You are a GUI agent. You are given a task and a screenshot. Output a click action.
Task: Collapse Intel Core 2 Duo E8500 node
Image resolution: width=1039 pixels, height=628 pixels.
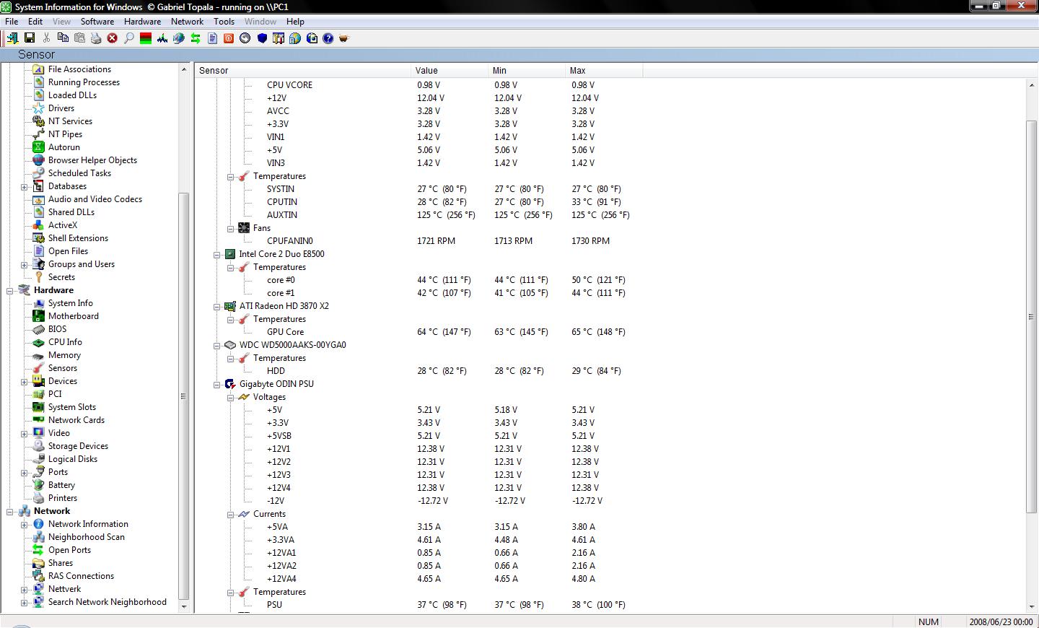click(x=216, y=255)
